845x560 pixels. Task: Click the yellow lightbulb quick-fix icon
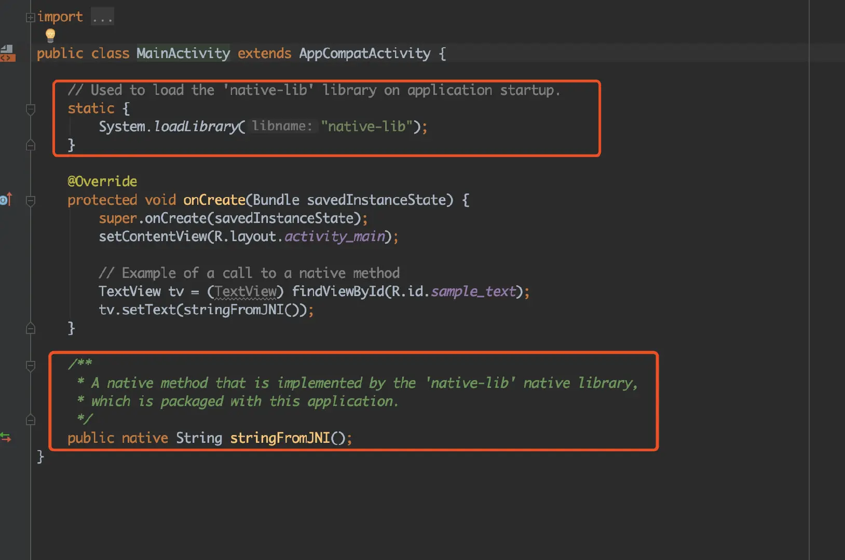tap(50, 35)
